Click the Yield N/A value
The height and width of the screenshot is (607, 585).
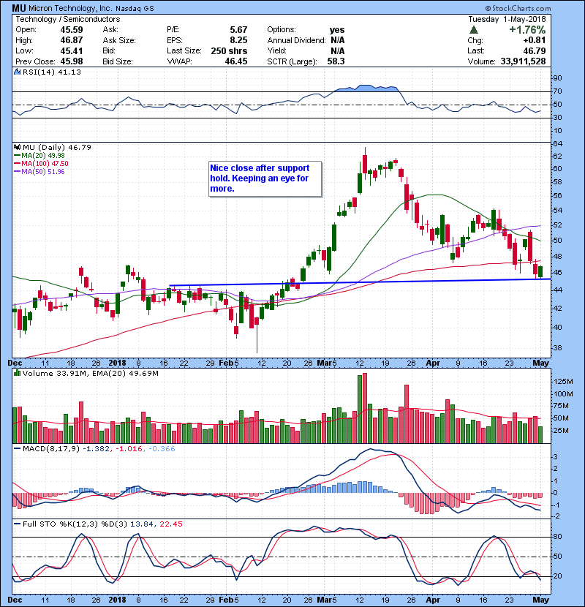click(x=338, y=50)
